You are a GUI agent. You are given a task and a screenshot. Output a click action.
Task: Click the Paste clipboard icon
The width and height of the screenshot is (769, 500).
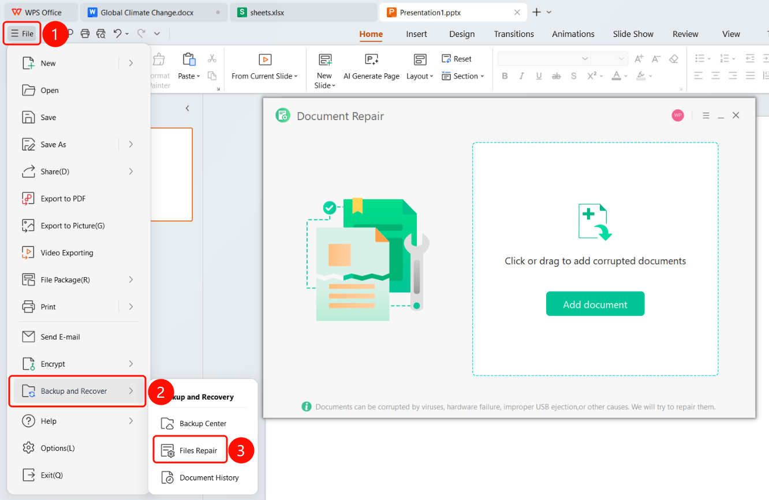[x=189, y=59]
